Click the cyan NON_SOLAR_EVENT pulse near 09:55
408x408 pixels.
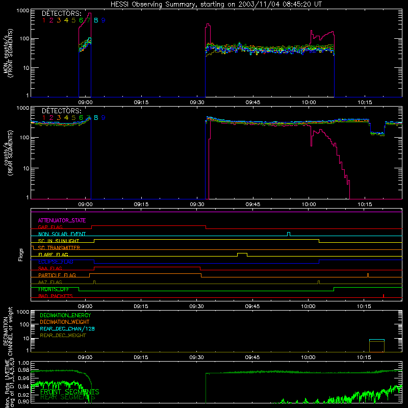click(289, 234)
